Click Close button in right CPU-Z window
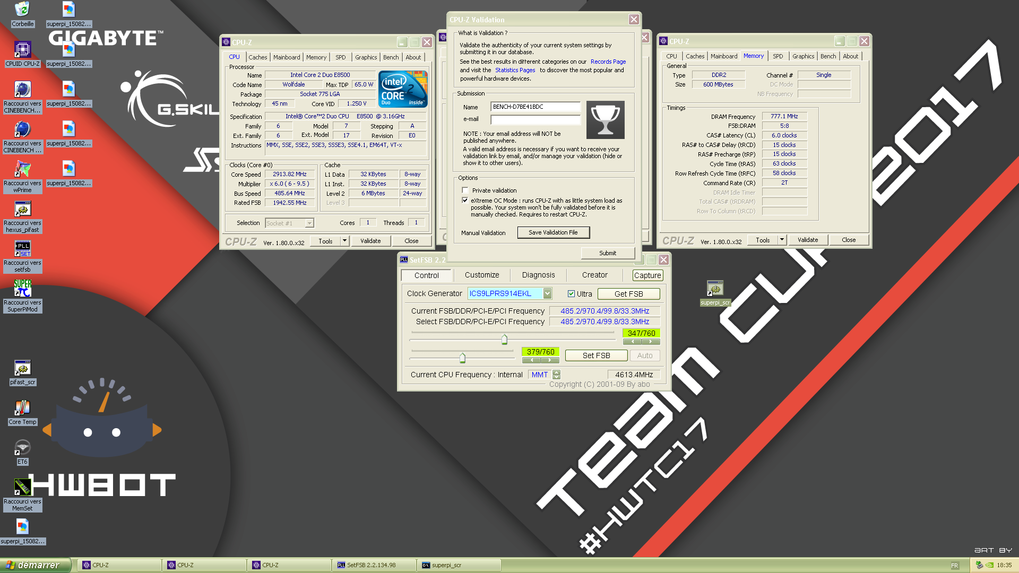The width and height of the screenshot is (1019, 573). [848, 240]
